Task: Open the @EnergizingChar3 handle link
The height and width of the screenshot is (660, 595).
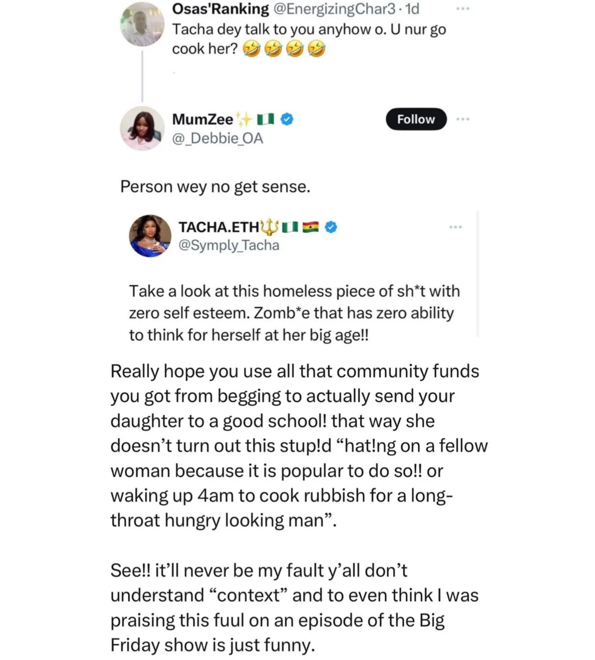Action: pyautogui.click(x=335, y=9)
